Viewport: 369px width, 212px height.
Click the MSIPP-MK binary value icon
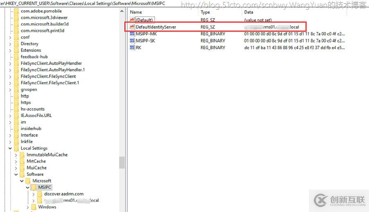132,34
